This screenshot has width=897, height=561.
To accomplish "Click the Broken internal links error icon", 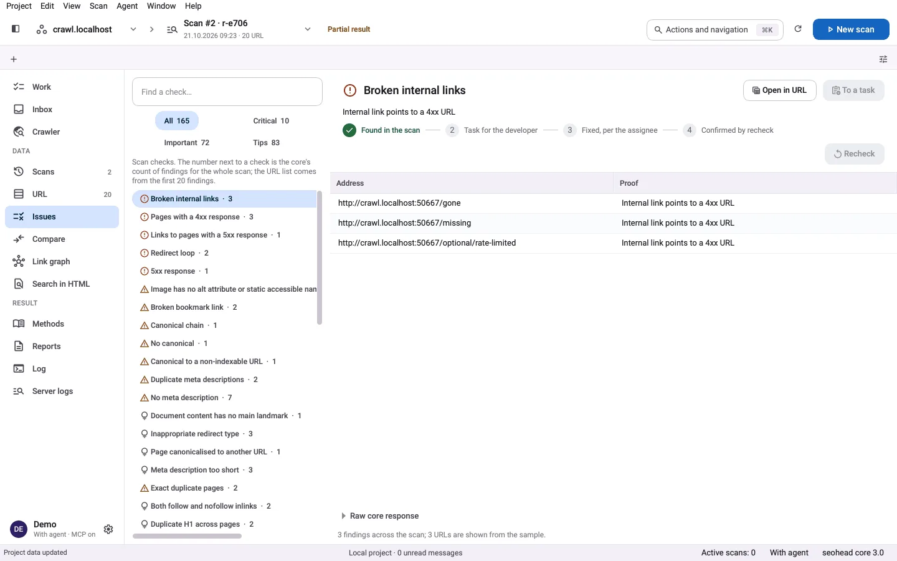I will coord(350,90).
